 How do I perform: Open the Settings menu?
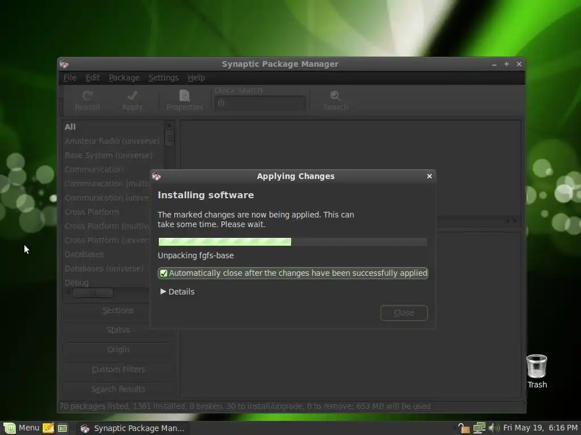point(163,78)
